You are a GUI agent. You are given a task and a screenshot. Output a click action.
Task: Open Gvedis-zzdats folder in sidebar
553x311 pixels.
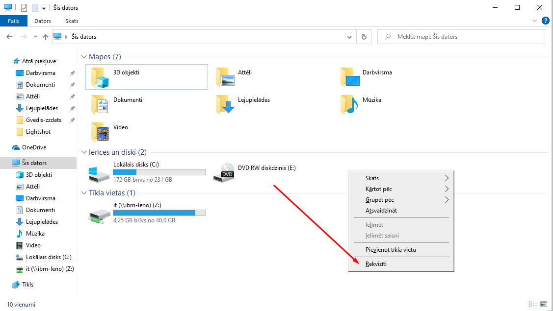tap(43, 120)
